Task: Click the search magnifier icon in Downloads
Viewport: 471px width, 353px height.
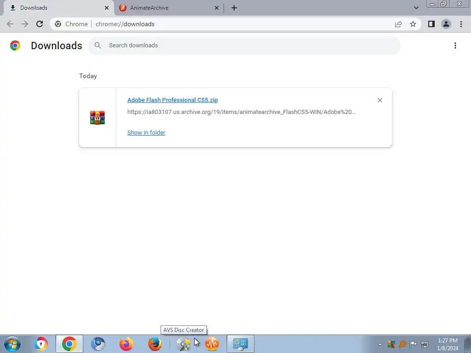Action: [x=98, y=46]
